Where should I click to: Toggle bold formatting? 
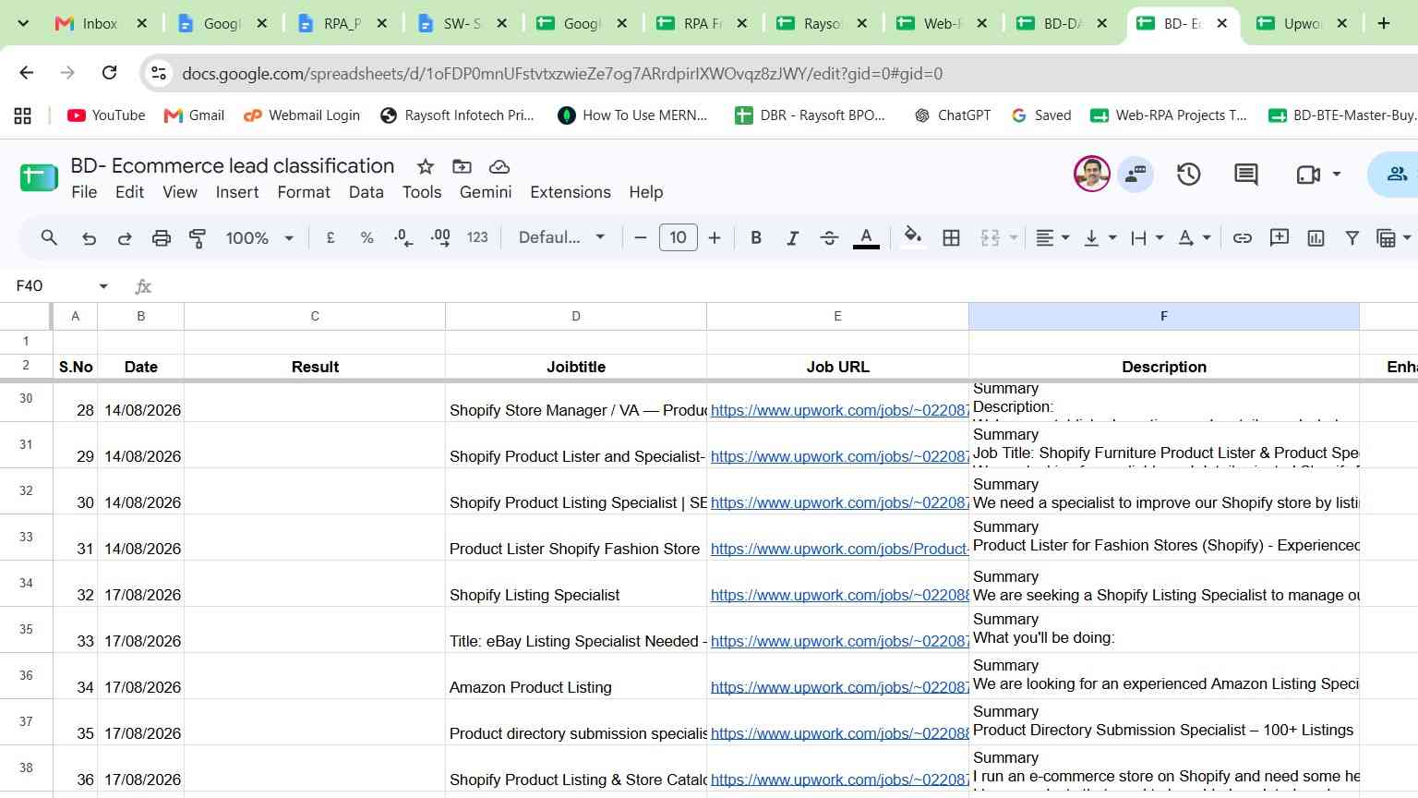click(x=756, y=238)
